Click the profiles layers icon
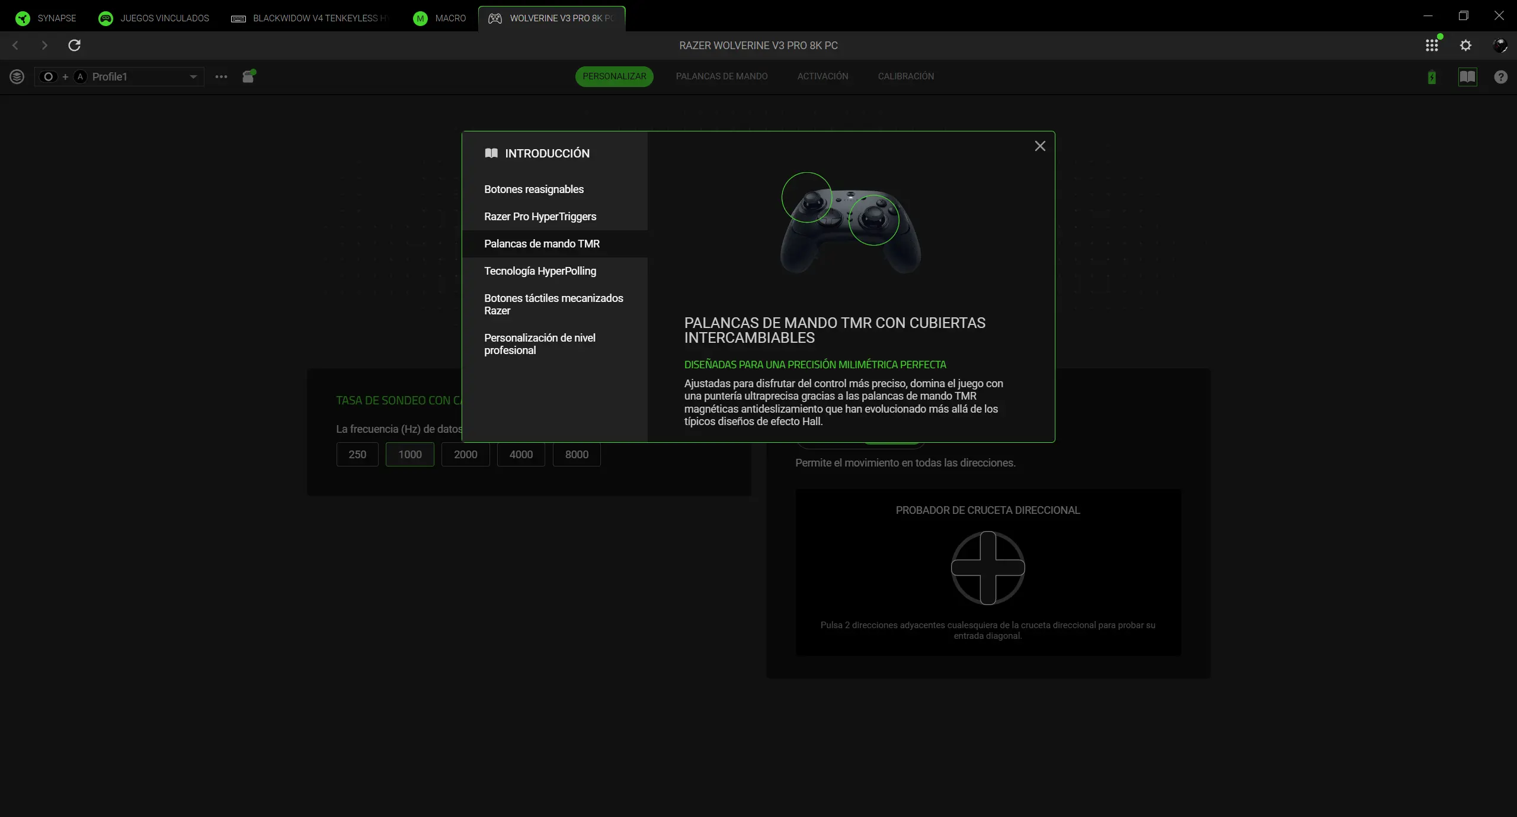This screenshot has height=817, width=1517. [x=17, y=76]
